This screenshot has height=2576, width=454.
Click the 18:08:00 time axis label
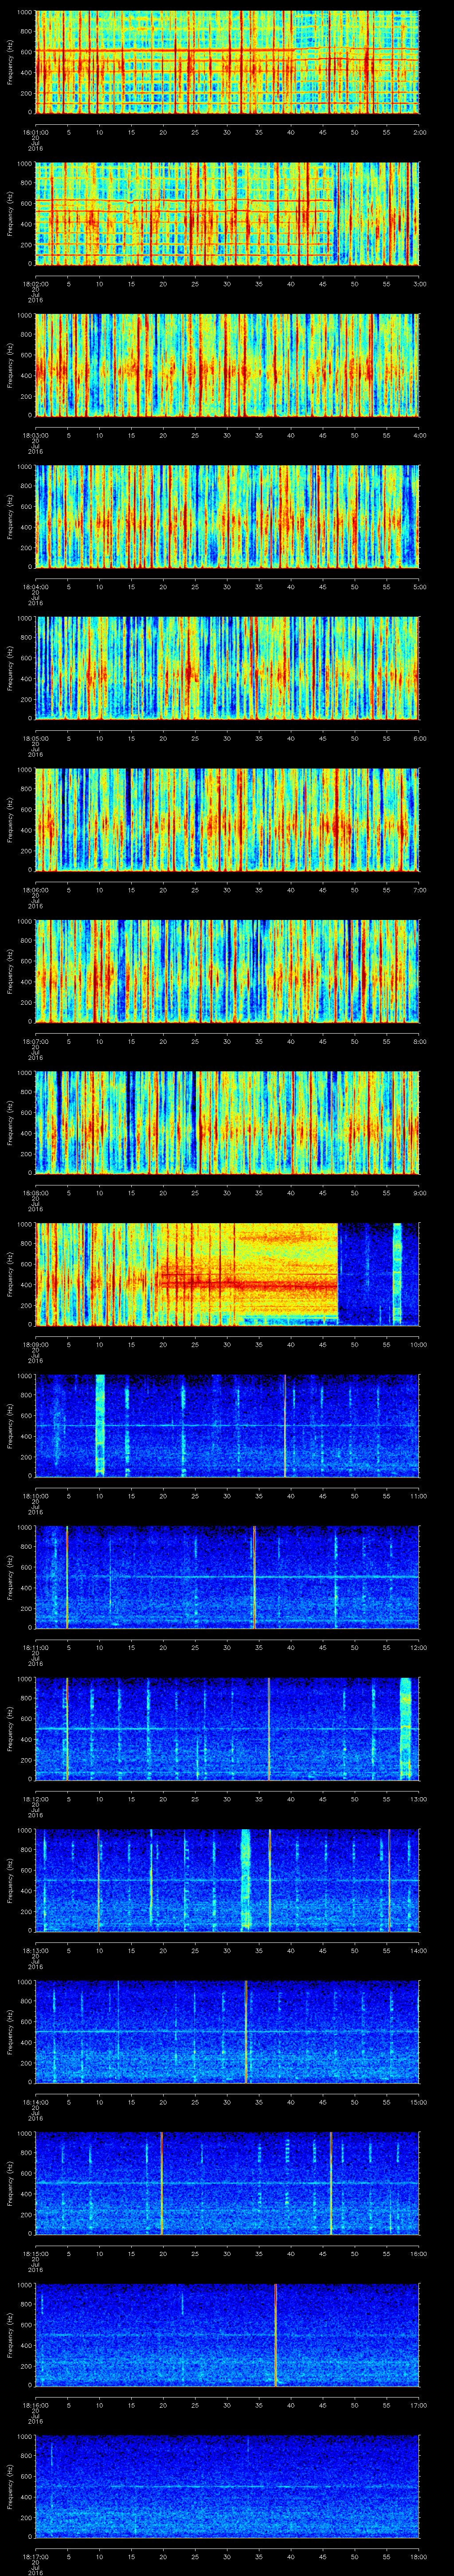36,1192
